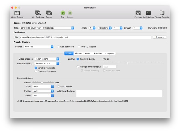Open the Preview eye icon

138,13
